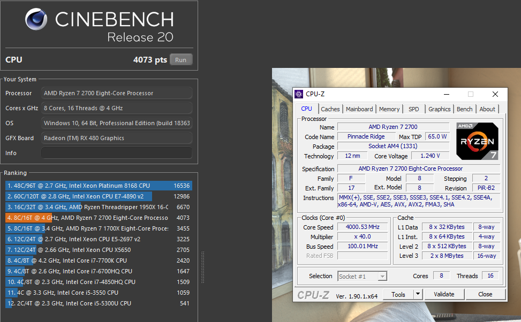Screen dimensions: 521x322
Task: Click the CPU-Z title bar app icon
Action: tap(299, 94)
